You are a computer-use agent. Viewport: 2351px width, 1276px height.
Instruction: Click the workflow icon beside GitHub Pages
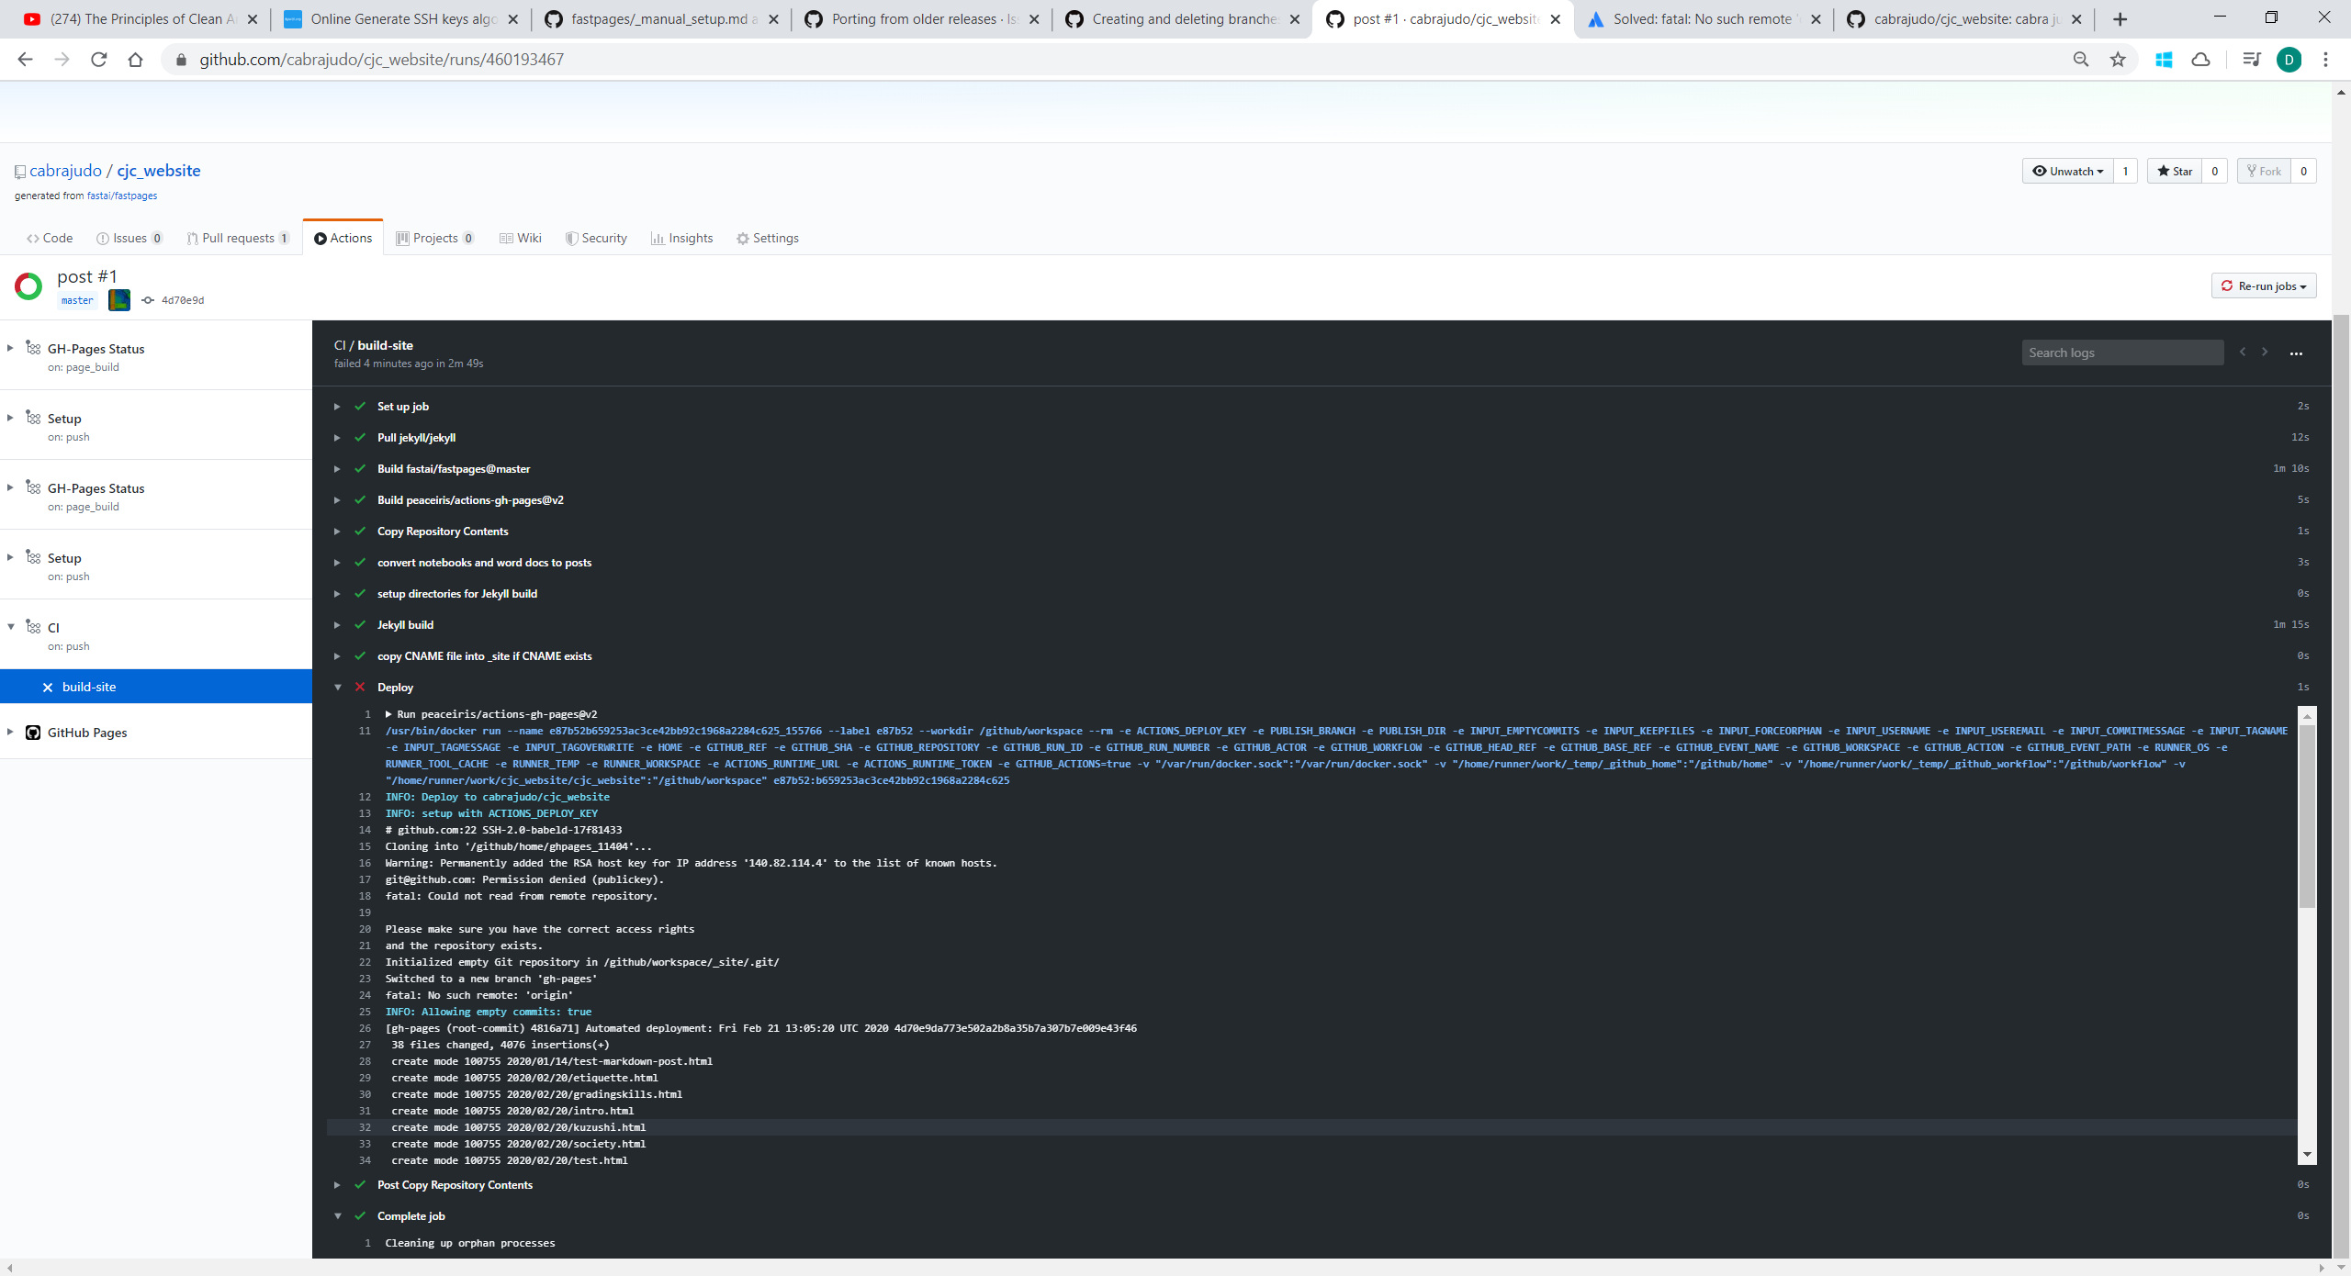pyautogui.click(x=33, y=732)
